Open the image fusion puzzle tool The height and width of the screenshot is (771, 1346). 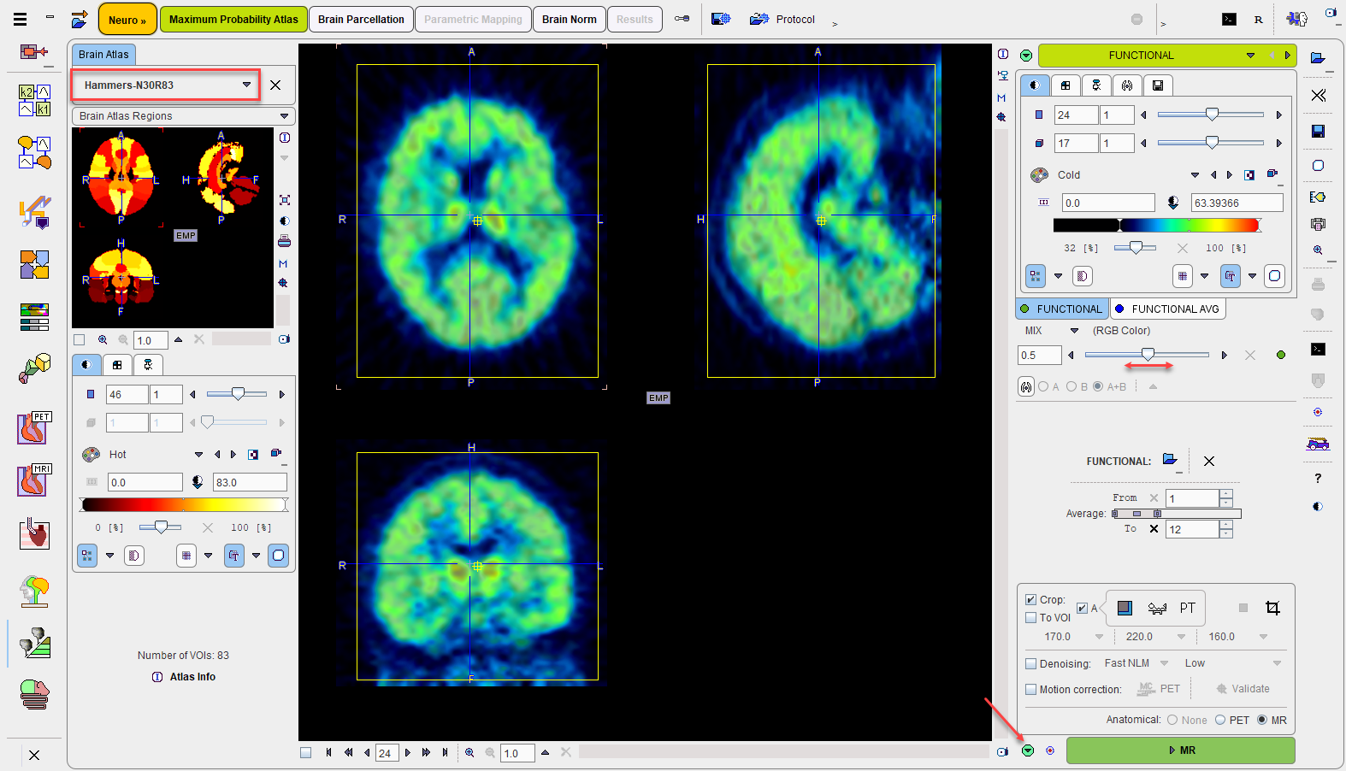pos(34,264)
